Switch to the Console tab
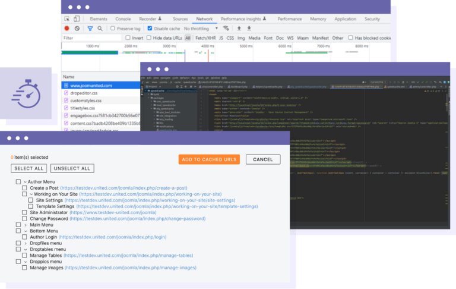 (x=123, y=19)
